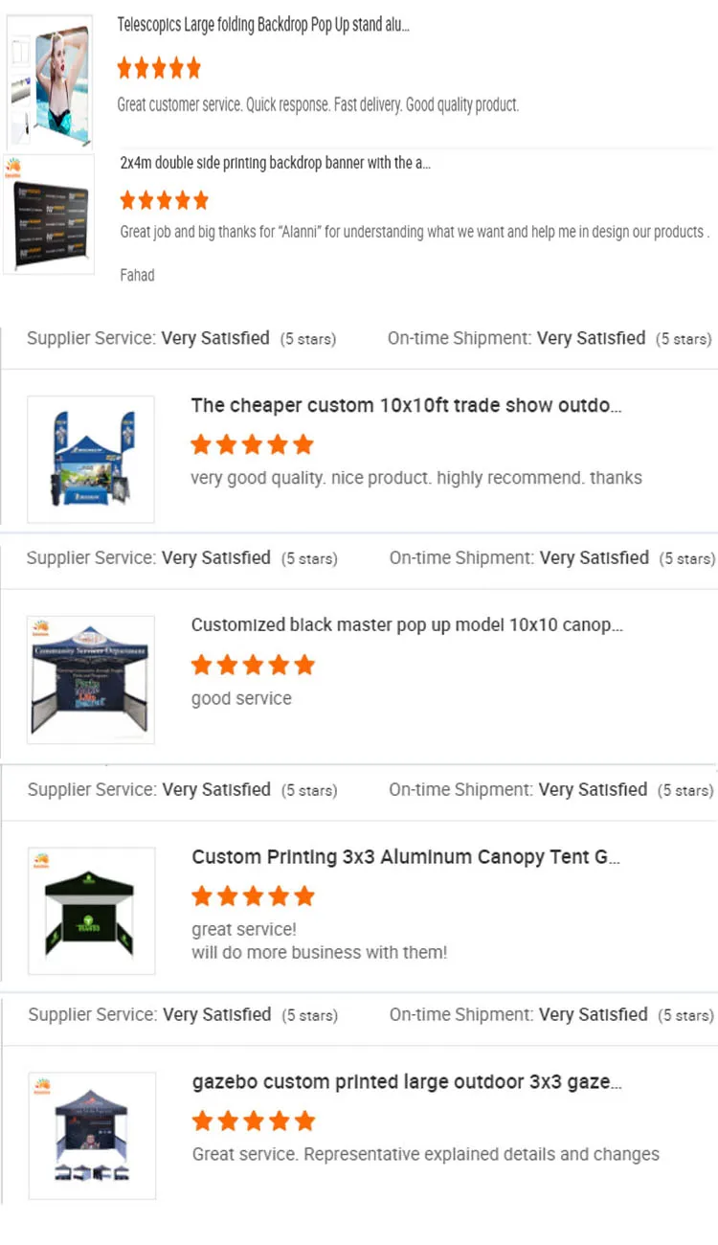Open the Telescopics folding backdrop product thumbnail
This screenshot has height=1245, width=718.
click(x=50, y=82)
